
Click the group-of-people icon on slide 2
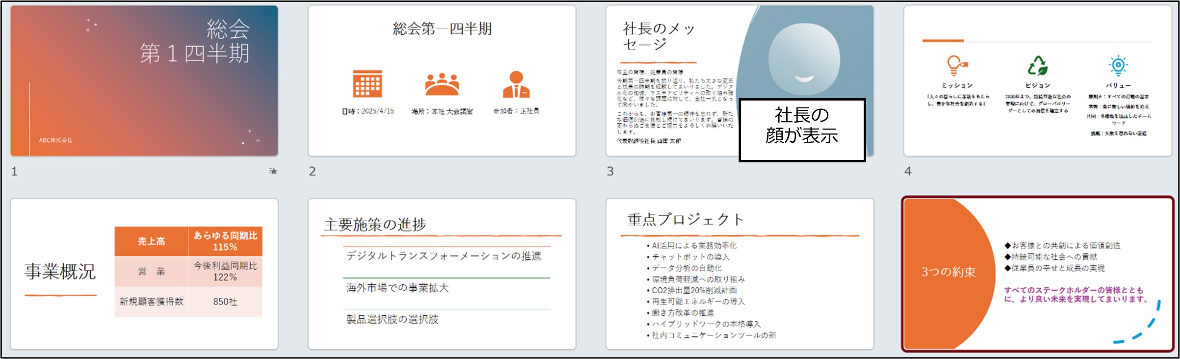[x=442, y=84]
